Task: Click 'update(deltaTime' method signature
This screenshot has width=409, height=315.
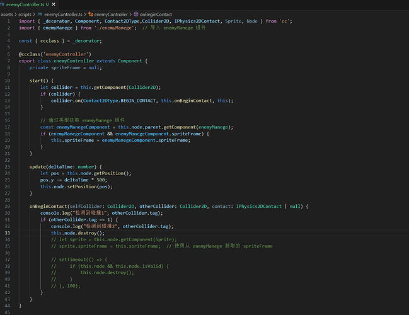Action: tap(51, 167)
